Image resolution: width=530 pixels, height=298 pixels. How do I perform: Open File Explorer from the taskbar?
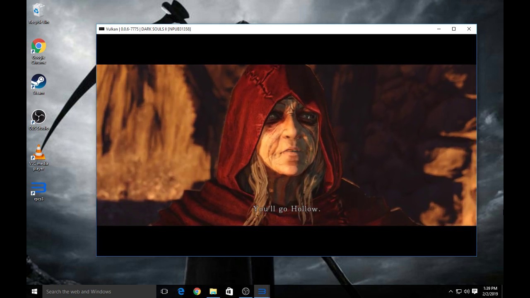213,291
